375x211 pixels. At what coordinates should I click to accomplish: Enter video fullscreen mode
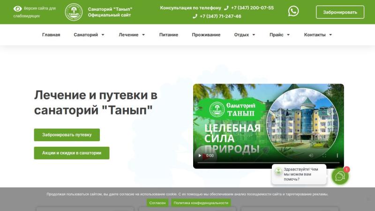pos(324,156)
